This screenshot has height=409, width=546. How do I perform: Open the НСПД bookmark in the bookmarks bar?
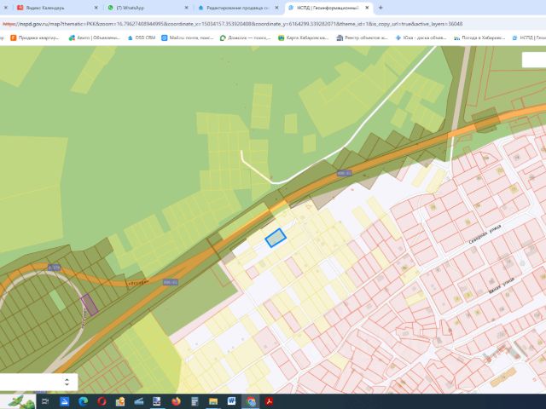(x=529, y=37)
